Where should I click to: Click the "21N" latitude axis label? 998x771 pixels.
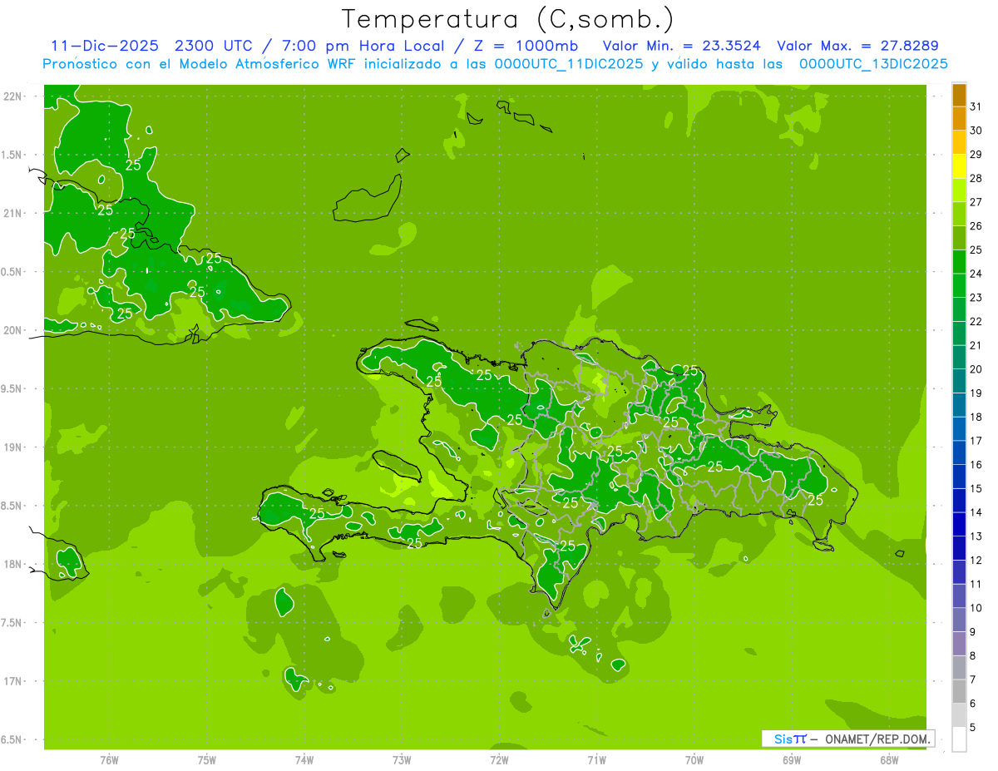point(13,213)
